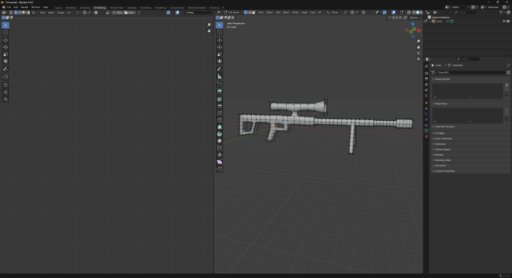
Task: Open the Mesh menu in 3D viewport header
Action: click(x=286, y=12)
